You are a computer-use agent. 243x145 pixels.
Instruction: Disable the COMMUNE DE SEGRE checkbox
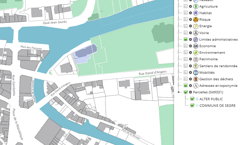[x=192, y=105]
